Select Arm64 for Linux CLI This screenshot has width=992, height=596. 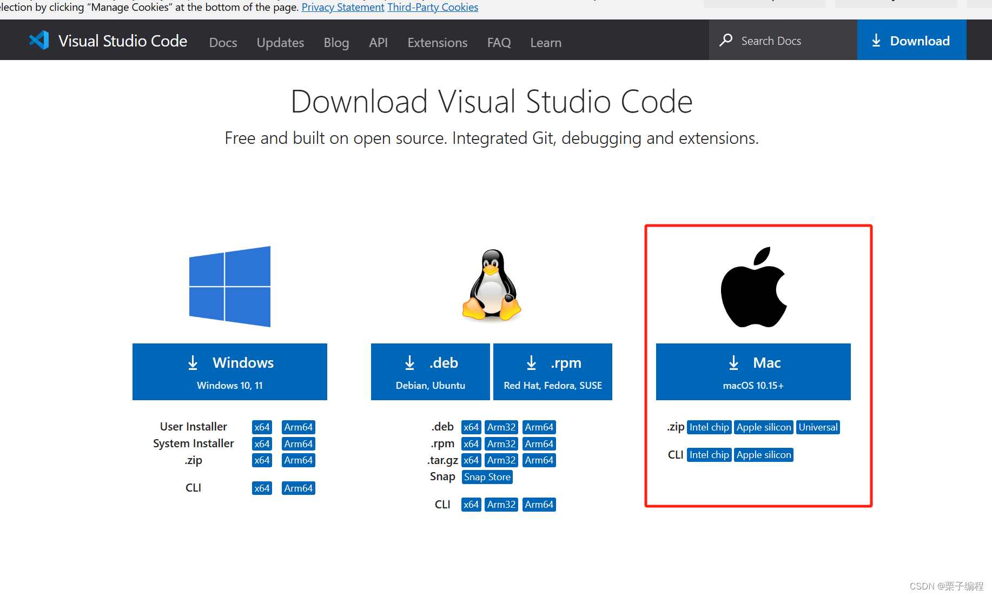click(x=539, y=505)
